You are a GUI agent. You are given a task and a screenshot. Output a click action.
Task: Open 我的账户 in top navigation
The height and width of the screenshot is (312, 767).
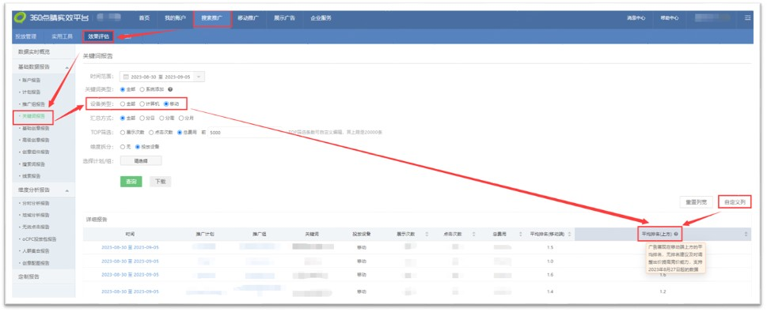175,18
